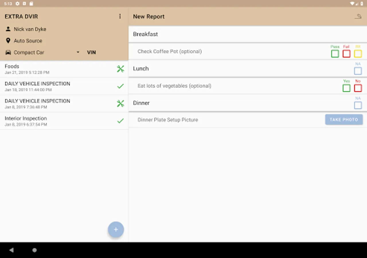Screen dimensions: 367x258
Task: Click the battery icon in status bar
Action: click(x=362, y=4)
